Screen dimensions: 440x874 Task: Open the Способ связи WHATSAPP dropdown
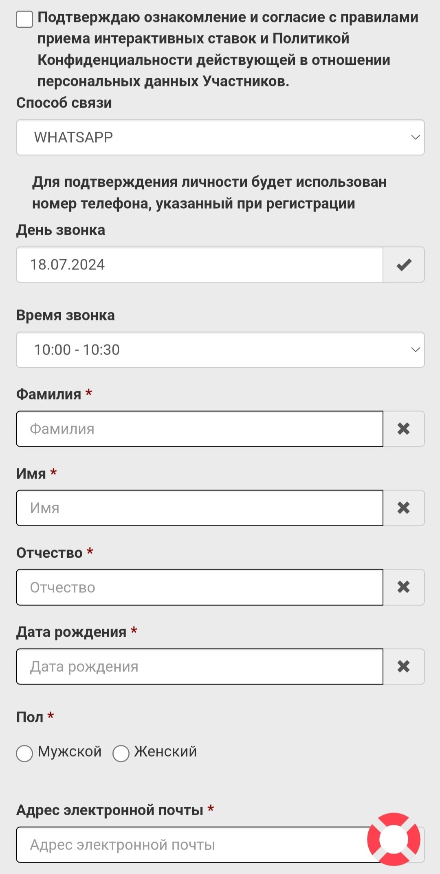click(220, 137)
